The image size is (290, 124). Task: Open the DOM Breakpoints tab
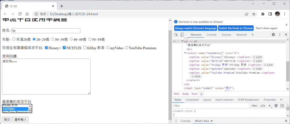pos(248,99)
